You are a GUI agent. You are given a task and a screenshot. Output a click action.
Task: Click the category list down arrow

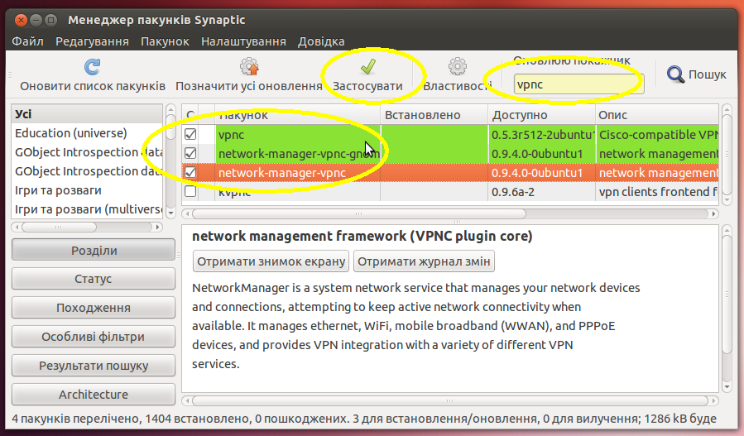click(x=170, y=213)
